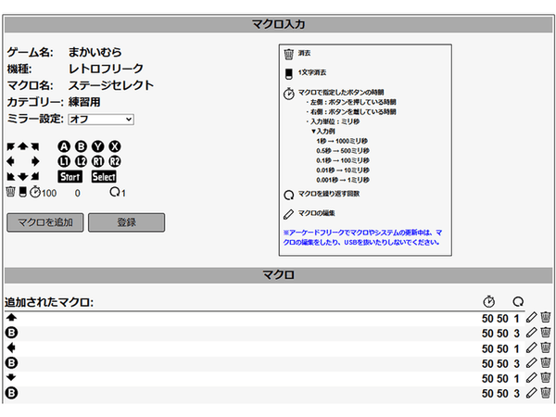The width and height of the screenshot is (556, 417).
Task: Add the L1 button to macro
Action: [64, 161]
